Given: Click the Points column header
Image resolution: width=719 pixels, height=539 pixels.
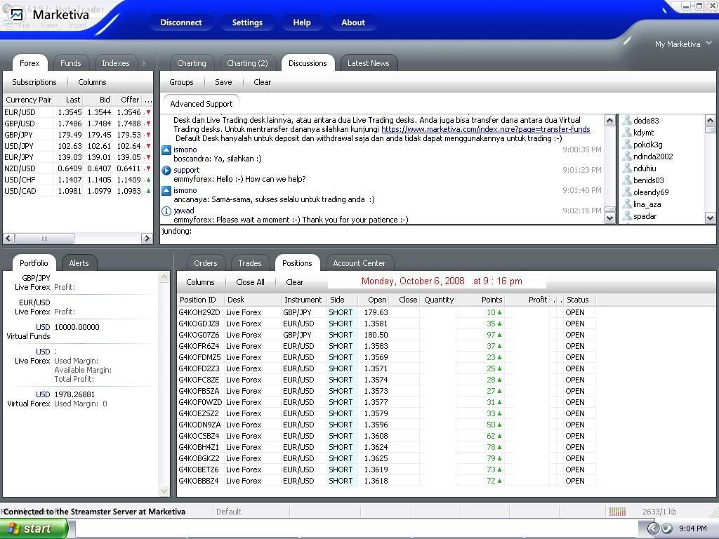Looking at the screenshot, I should [x=480, y=300].
